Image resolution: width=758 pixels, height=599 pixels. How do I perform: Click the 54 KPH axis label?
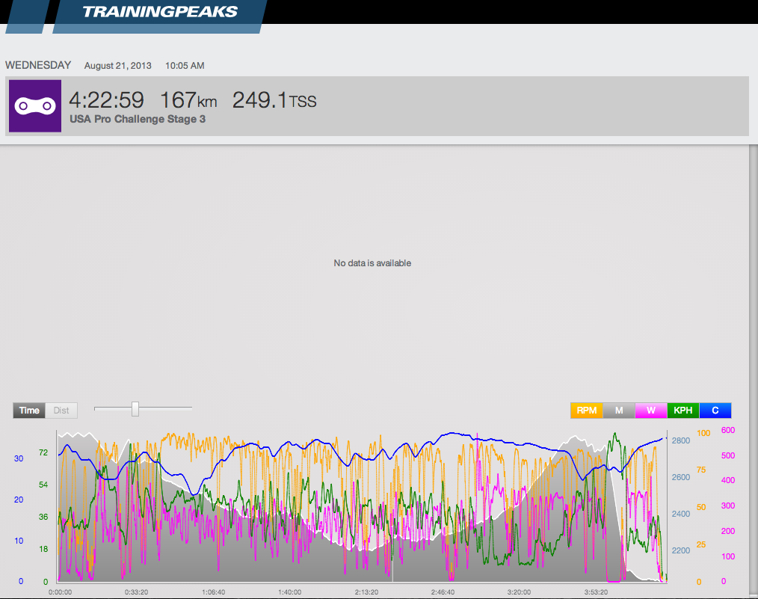(43, 485)
